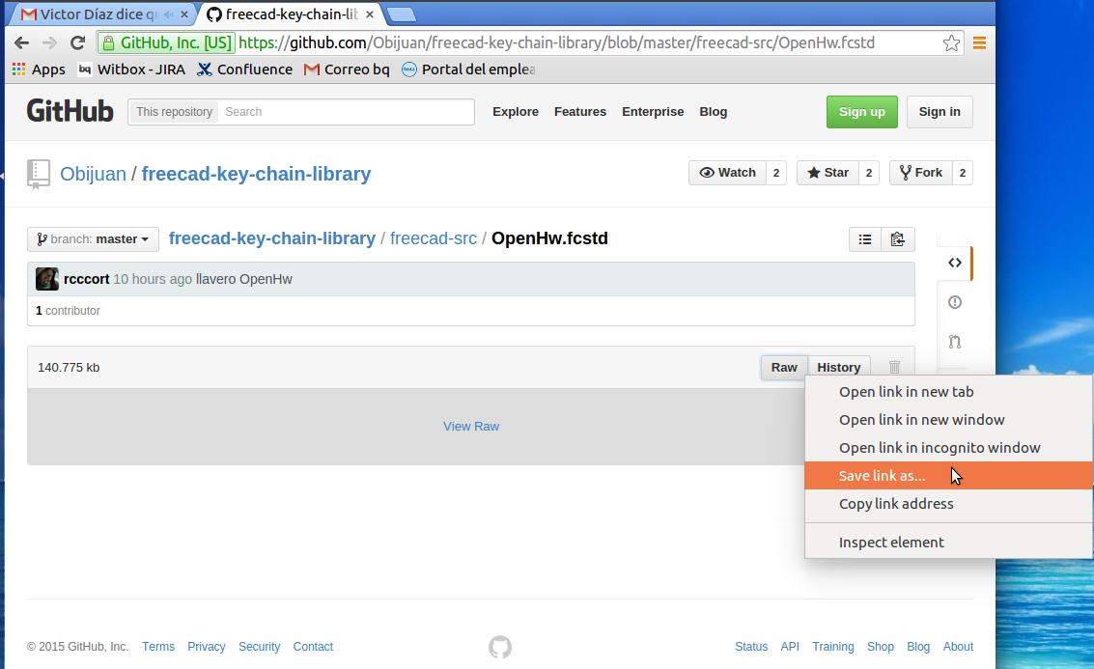The height and width of the screenshot is (669, 1094).
Task: Click rcccort avatar thumbnail
Action: [x=46, y=279]
